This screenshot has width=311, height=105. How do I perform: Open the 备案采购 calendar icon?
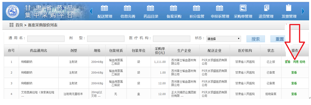click(x=174, y=8)
